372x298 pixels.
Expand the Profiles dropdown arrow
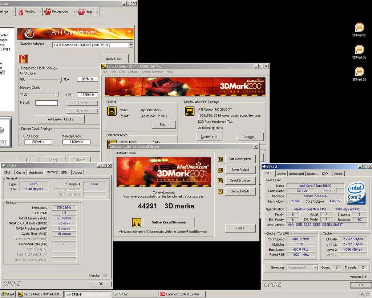point(41,12)
